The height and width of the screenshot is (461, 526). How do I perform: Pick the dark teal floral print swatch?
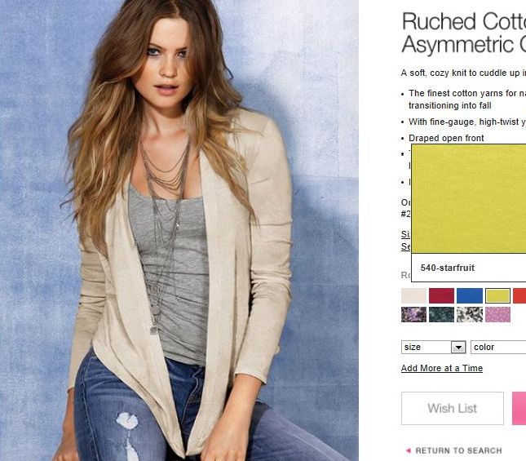441,314
